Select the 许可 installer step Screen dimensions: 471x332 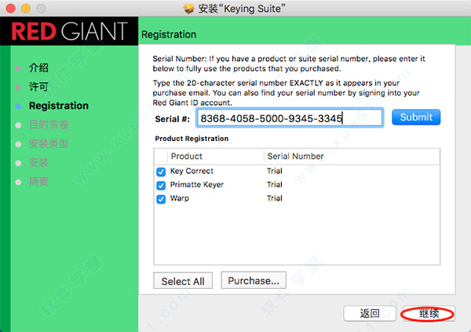click(x=38, y=87)
